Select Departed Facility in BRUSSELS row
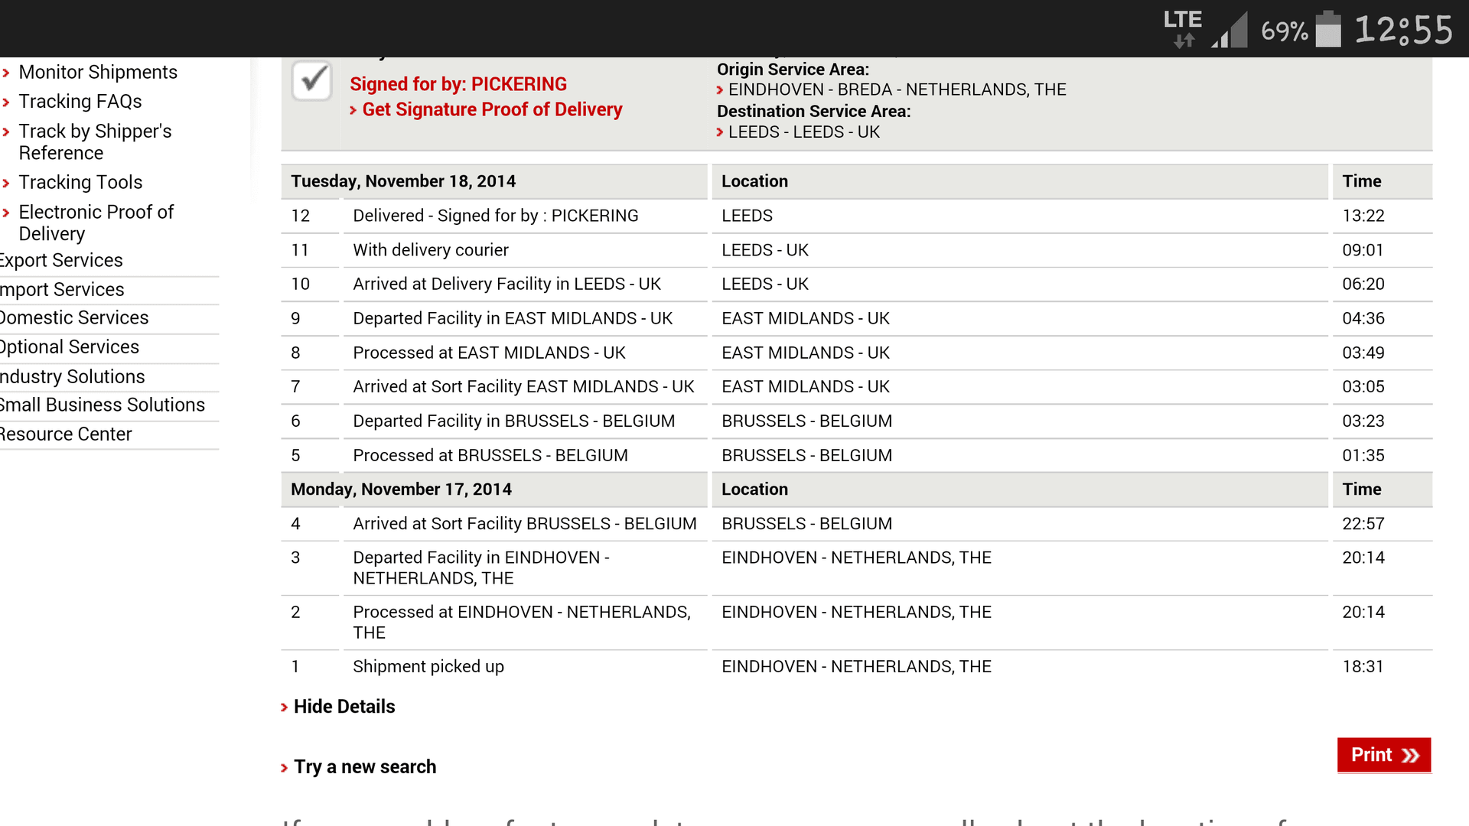 coord(857,421)
